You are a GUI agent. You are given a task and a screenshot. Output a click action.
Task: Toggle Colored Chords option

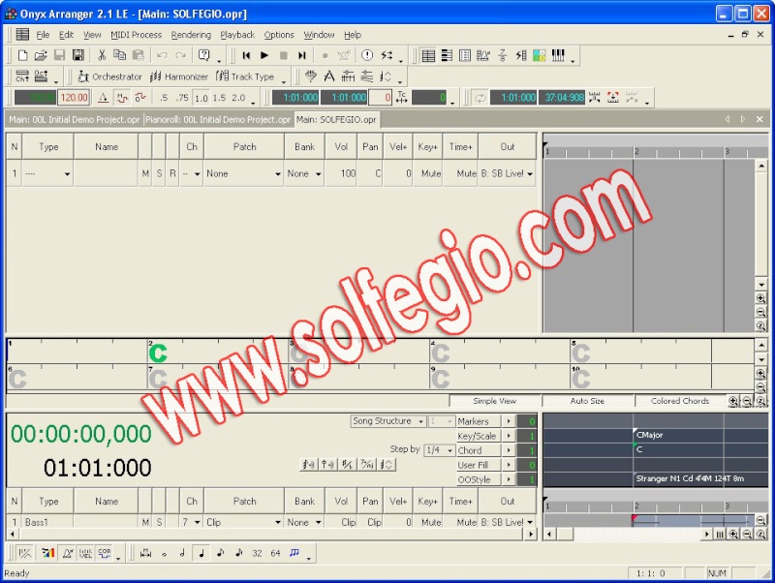point(680,401)
